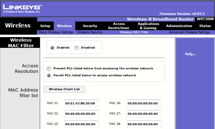Switch to the Administration tab
The height and width of the screenshot is (129, 215).
179,26
